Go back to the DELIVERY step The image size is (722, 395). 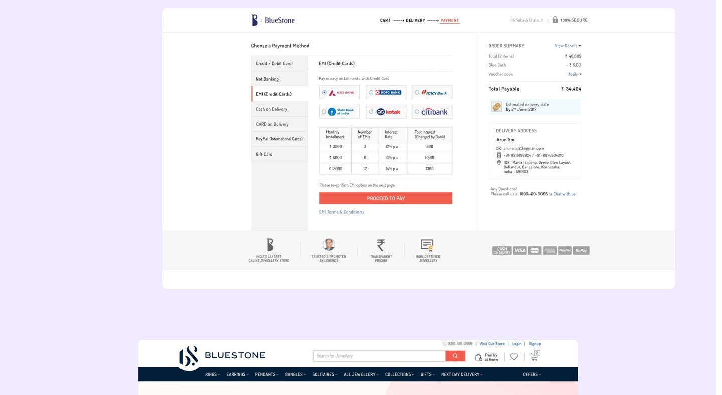[x=415, y=21]
